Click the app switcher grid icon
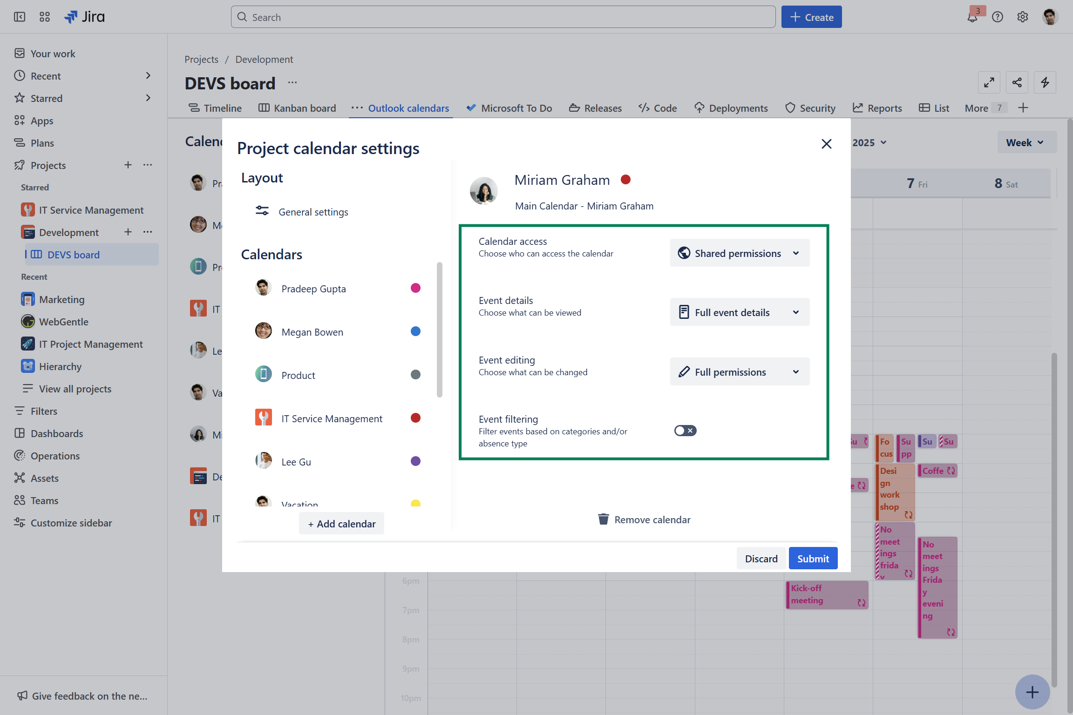Image resolution: width=1073 pixels, height=715 pixels. coord(45,17)
